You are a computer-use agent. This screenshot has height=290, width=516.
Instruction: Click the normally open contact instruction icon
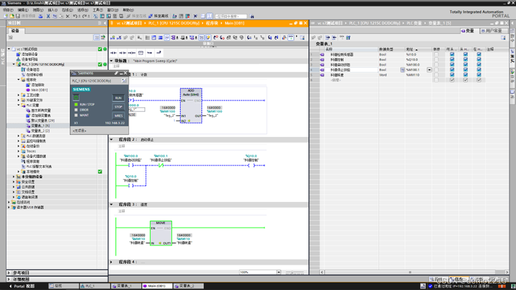point(113,52)
